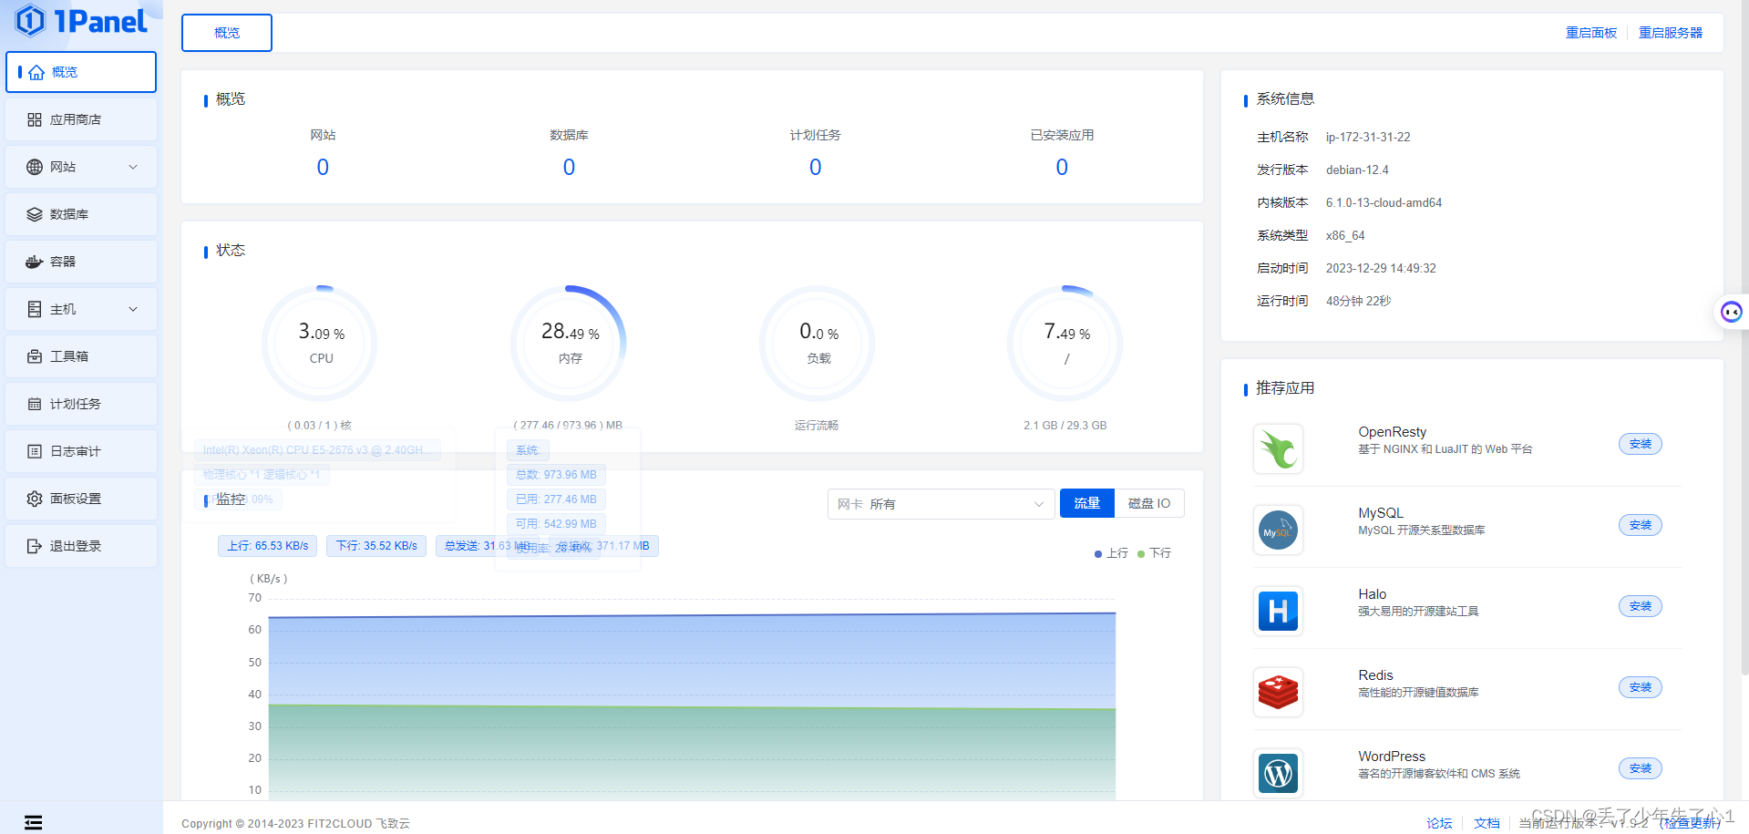This screenshot has height=834, width=1749.
Task: Click the 网站 count zero
Action: tap(323, 168)
